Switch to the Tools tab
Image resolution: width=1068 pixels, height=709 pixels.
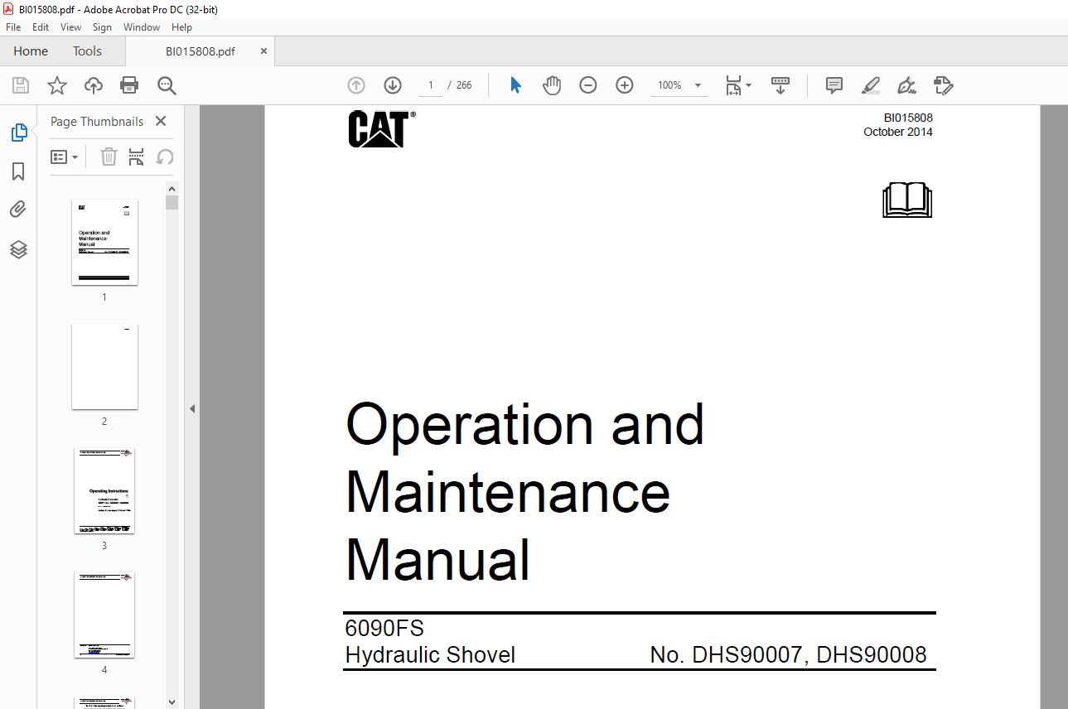(87, 51)
